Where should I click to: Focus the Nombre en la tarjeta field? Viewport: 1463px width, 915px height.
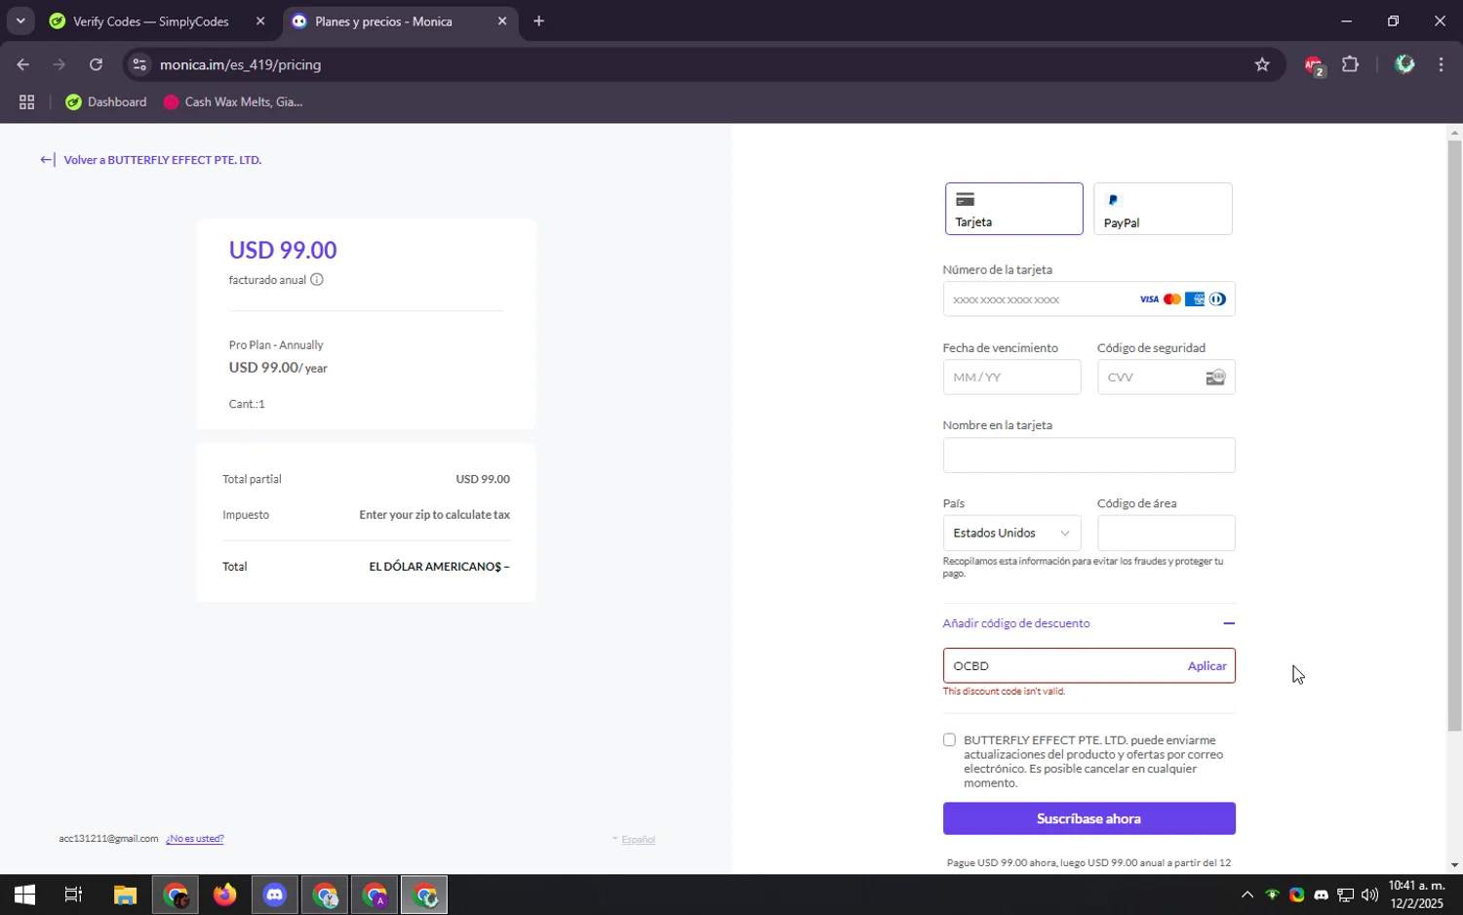(1088, 456)
